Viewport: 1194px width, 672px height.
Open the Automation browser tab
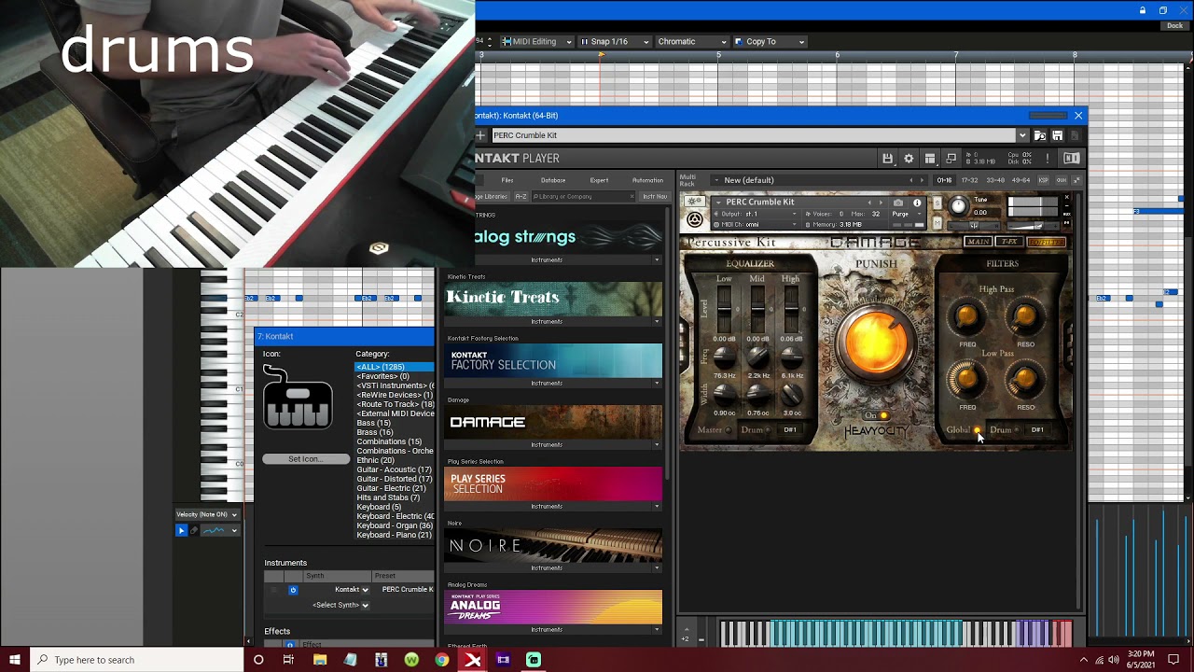tap(647, 180)
